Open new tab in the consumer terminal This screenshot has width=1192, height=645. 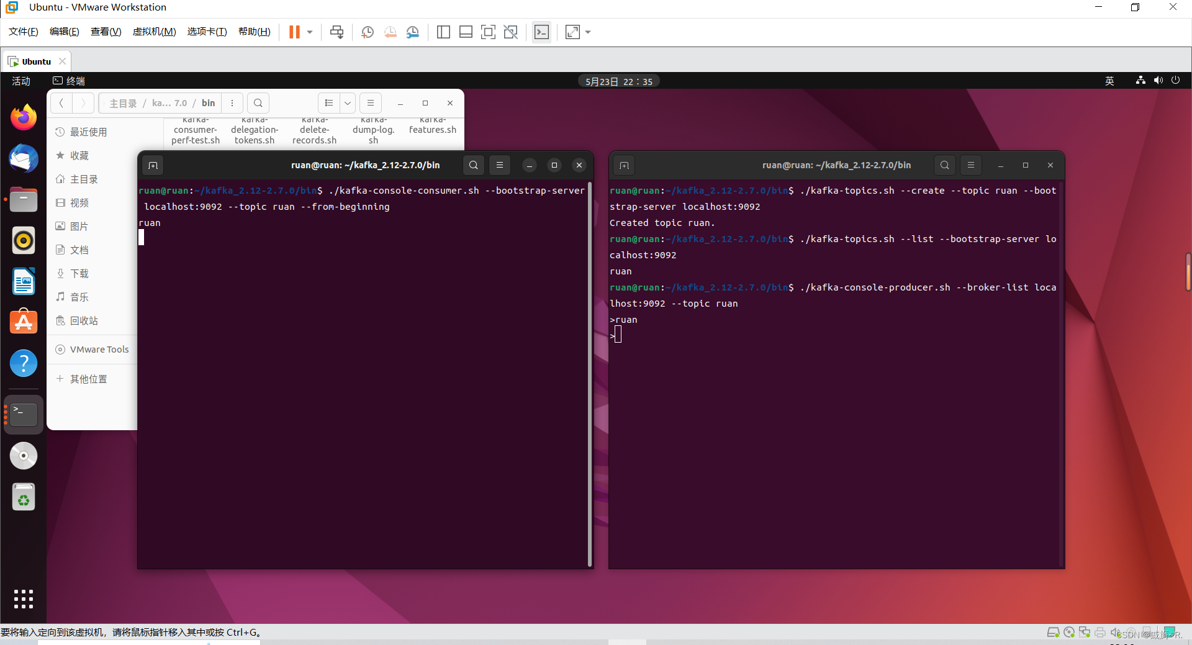coord(153,165)
